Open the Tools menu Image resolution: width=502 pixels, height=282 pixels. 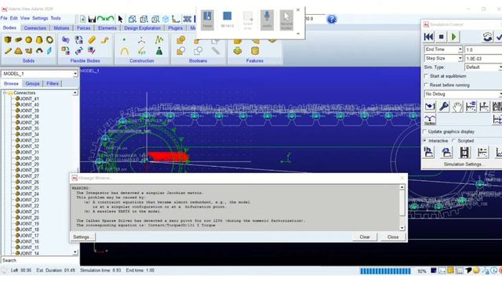[x=56, y=18]
